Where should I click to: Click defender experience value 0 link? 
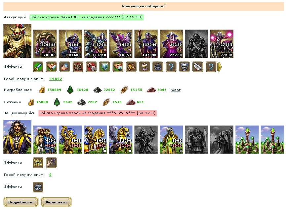tap(50, 175)
